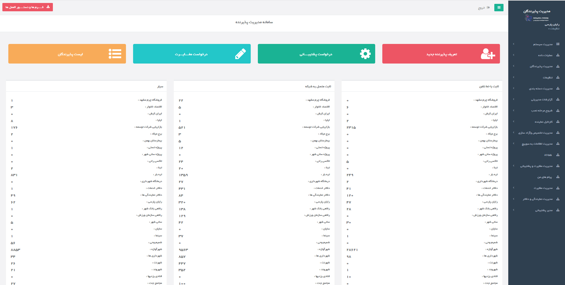Click list icon on لیست پذیرندگان card
The image size is (565, 285).
(115, 54)
